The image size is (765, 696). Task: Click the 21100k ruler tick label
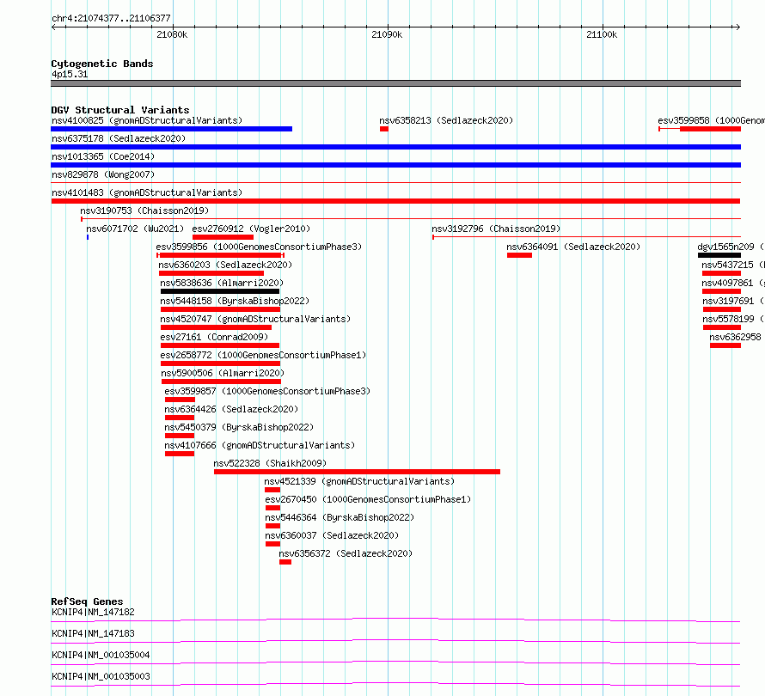(602, 34)
